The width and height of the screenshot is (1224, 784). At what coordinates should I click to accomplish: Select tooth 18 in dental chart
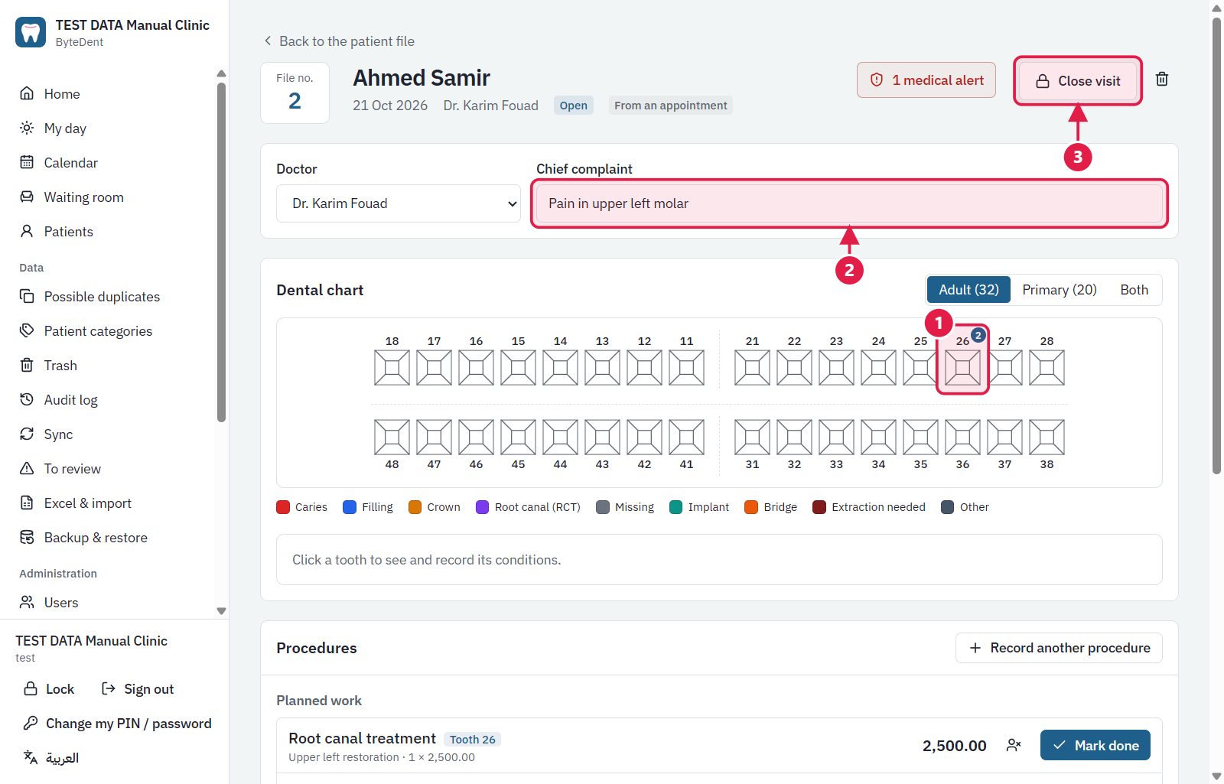pos(392,368)
